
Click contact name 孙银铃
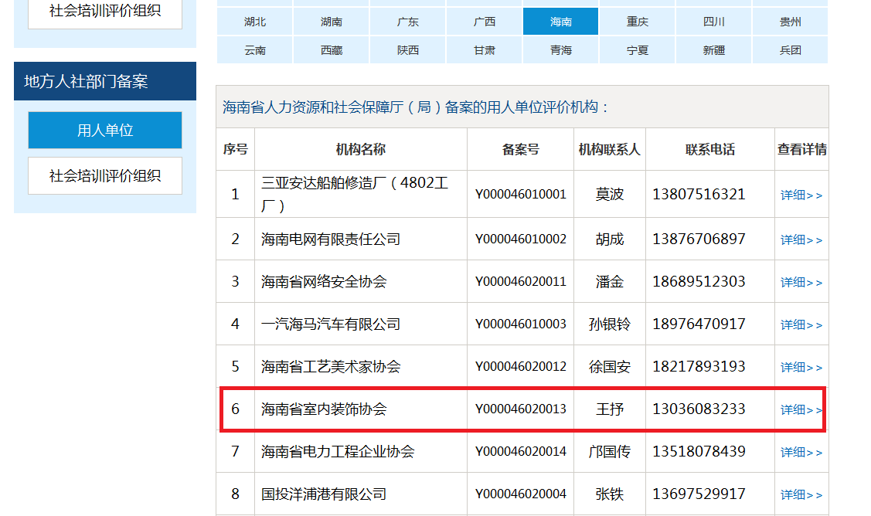609,324
